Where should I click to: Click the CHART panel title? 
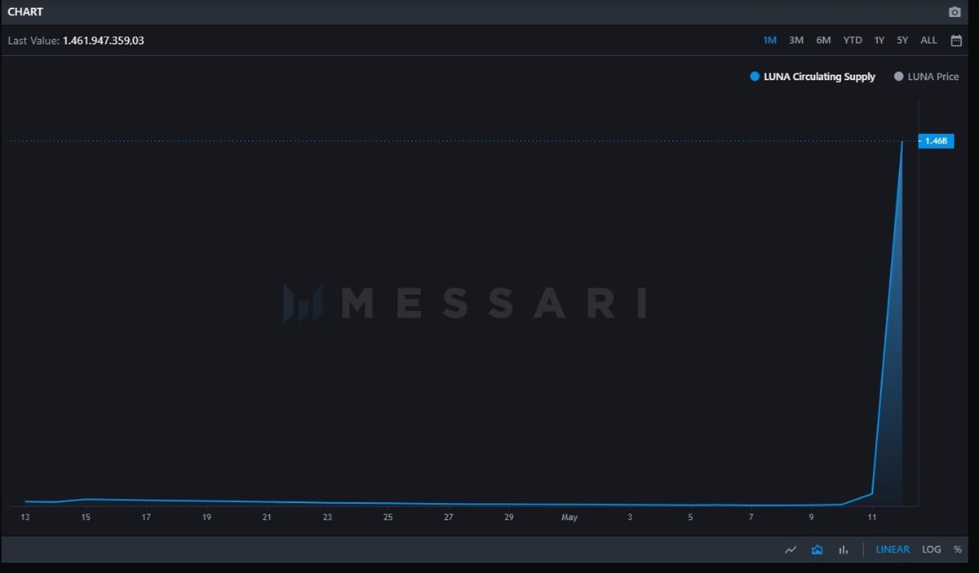25,12
